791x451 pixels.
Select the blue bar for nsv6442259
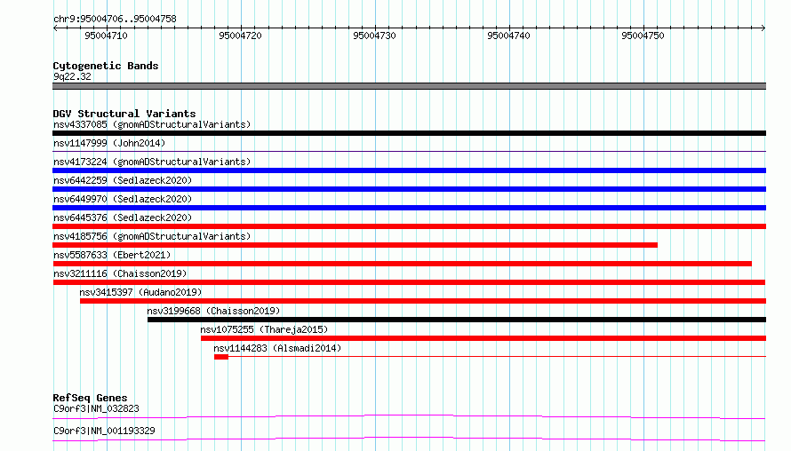(x=409, y=189)
